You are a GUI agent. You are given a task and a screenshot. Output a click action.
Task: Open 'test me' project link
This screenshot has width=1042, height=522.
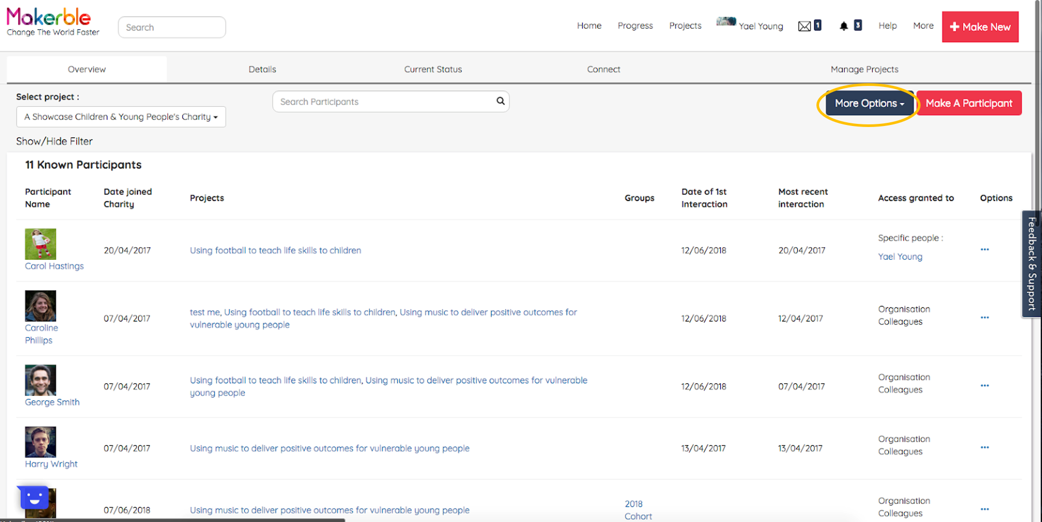click(x=205, y=312)
